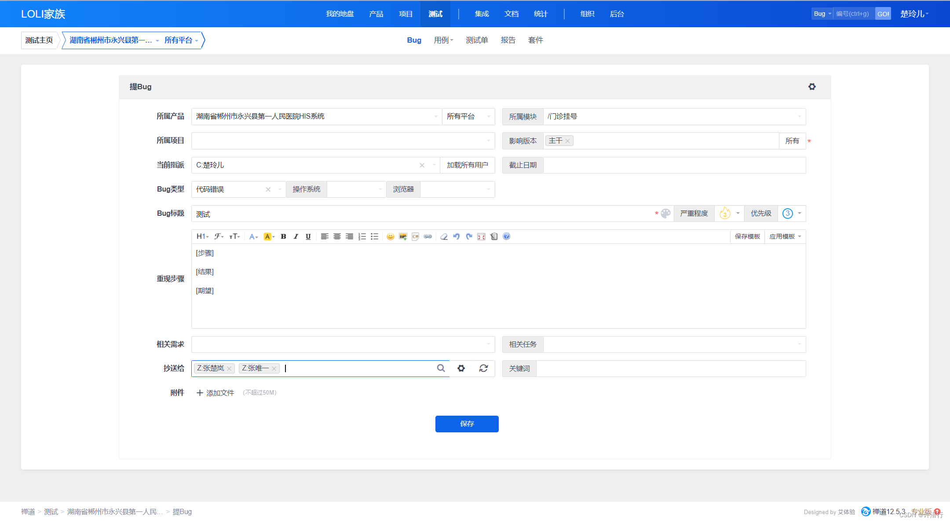Insert a hyperlink
The width and height of the screenshot is (950, 522).
(427, 236)
